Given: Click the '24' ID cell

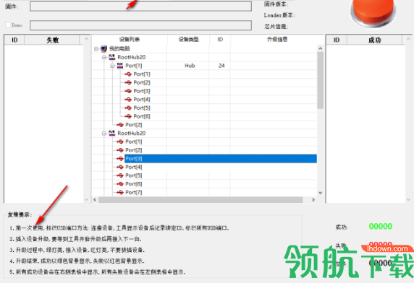Looking at the screenshot, I should 221,66.
